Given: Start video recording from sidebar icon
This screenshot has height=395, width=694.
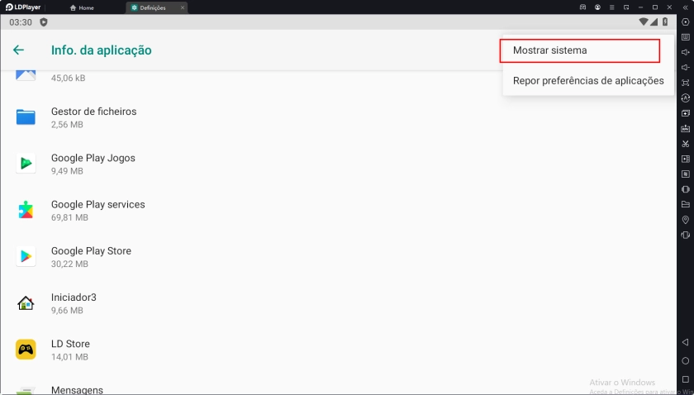Looking at the screenshot, I should (686, 159).
